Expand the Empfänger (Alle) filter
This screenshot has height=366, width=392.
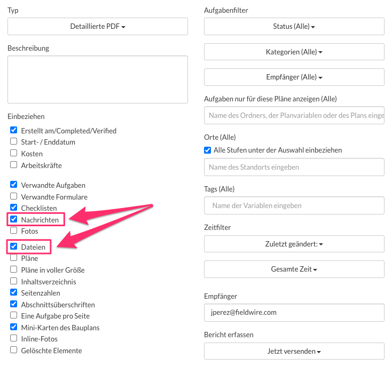tap(294, 77)
